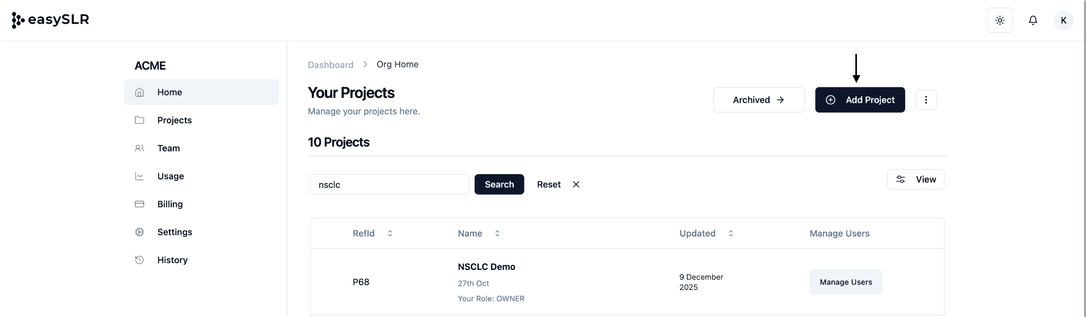
Task: Open Manage Users for NSCLC Demo
Action: click(x=845, y=282)
